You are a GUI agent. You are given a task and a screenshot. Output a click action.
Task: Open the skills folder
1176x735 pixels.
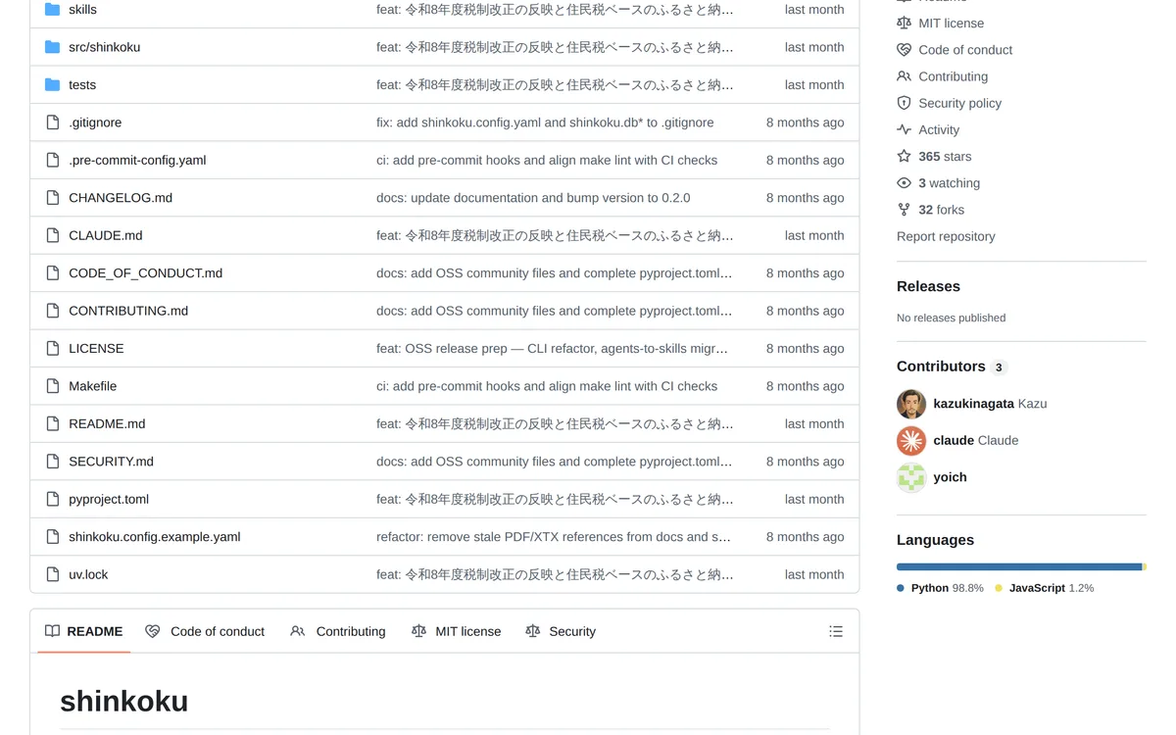(82, 10)
